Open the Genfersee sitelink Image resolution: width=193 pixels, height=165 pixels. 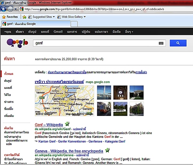tap(95, 141)
